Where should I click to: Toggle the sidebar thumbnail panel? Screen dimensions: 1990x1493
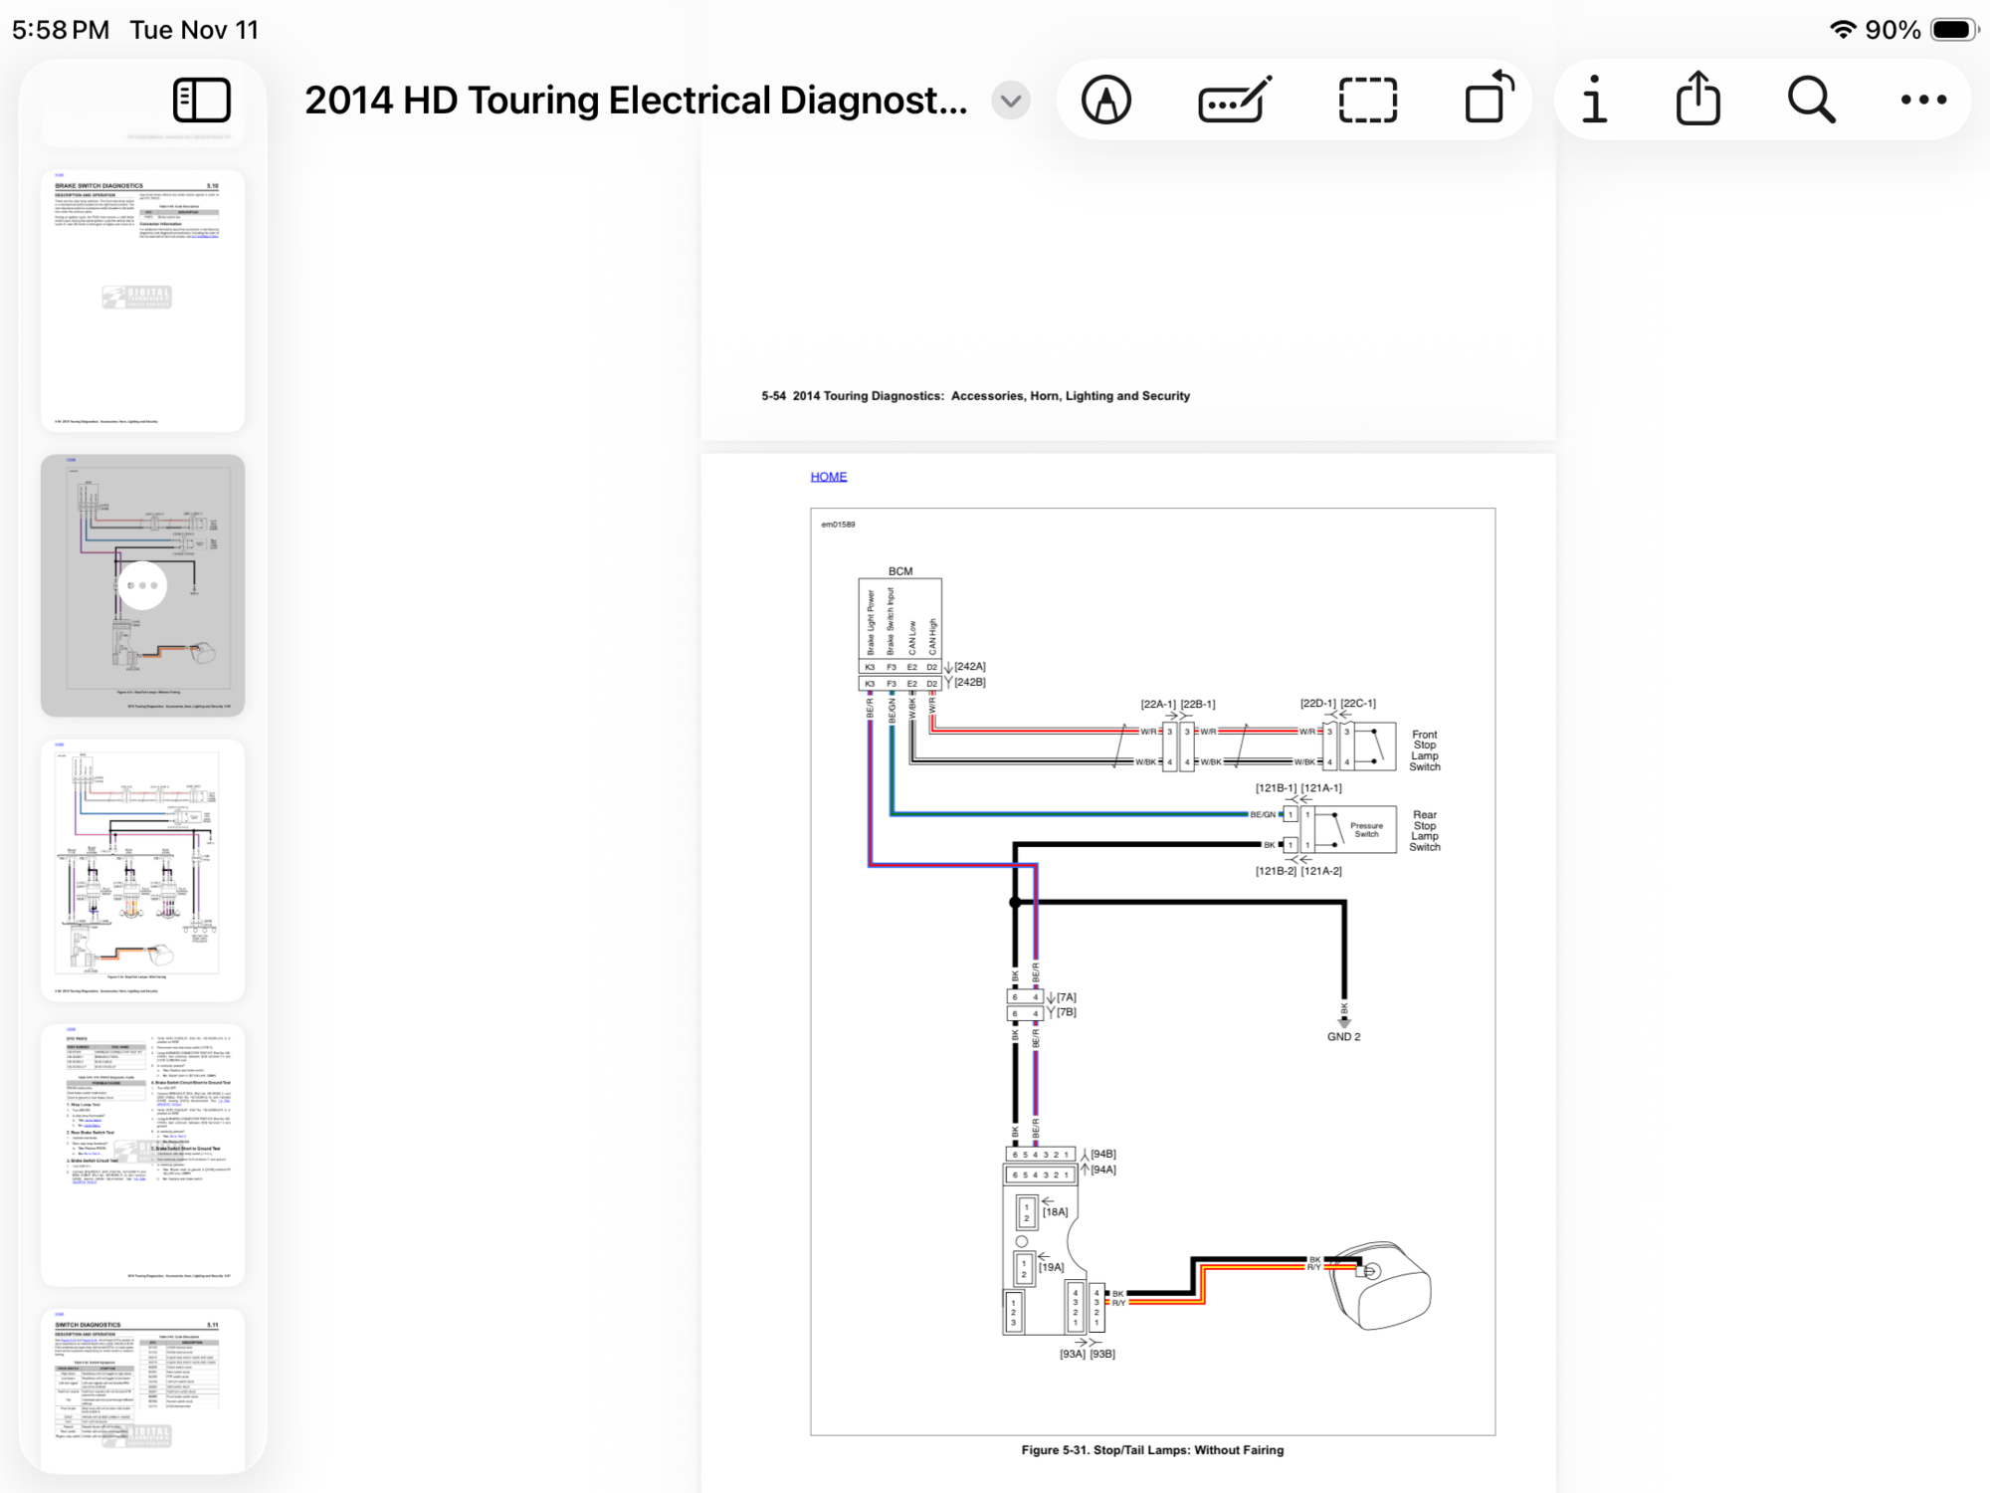tap(201, 101)
